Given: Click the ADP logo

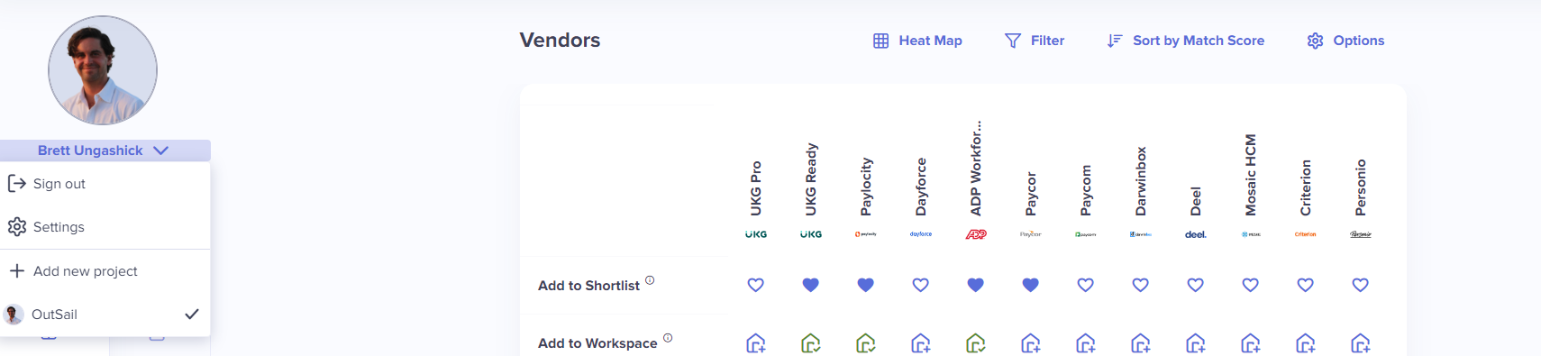Looking at the screenshot, I should [976, 234].
